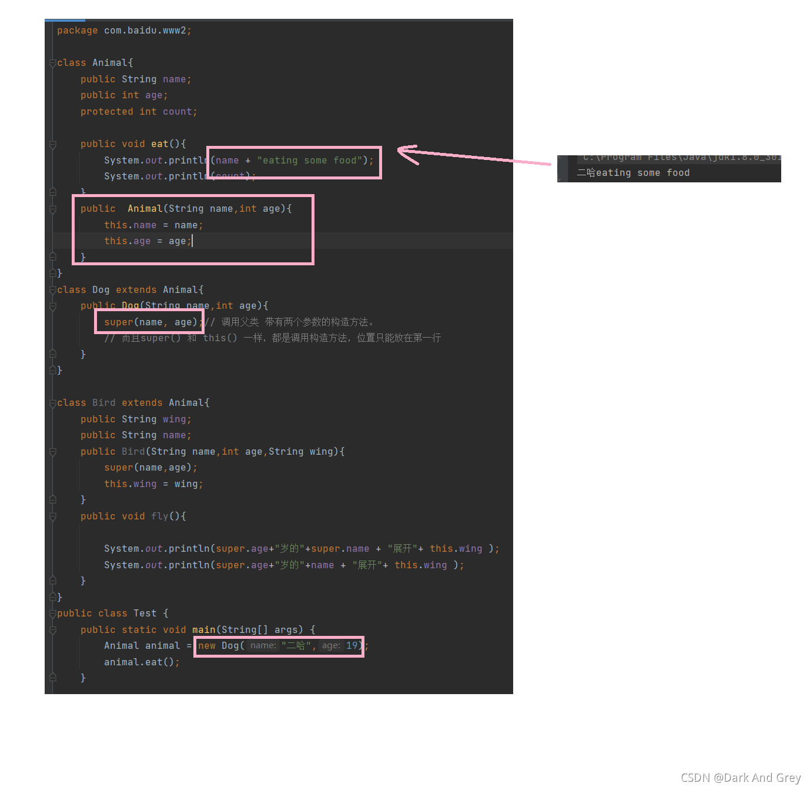The image size is (810, 790).
Task: Click the 'public class Test {' line
Action: [113, 614]
